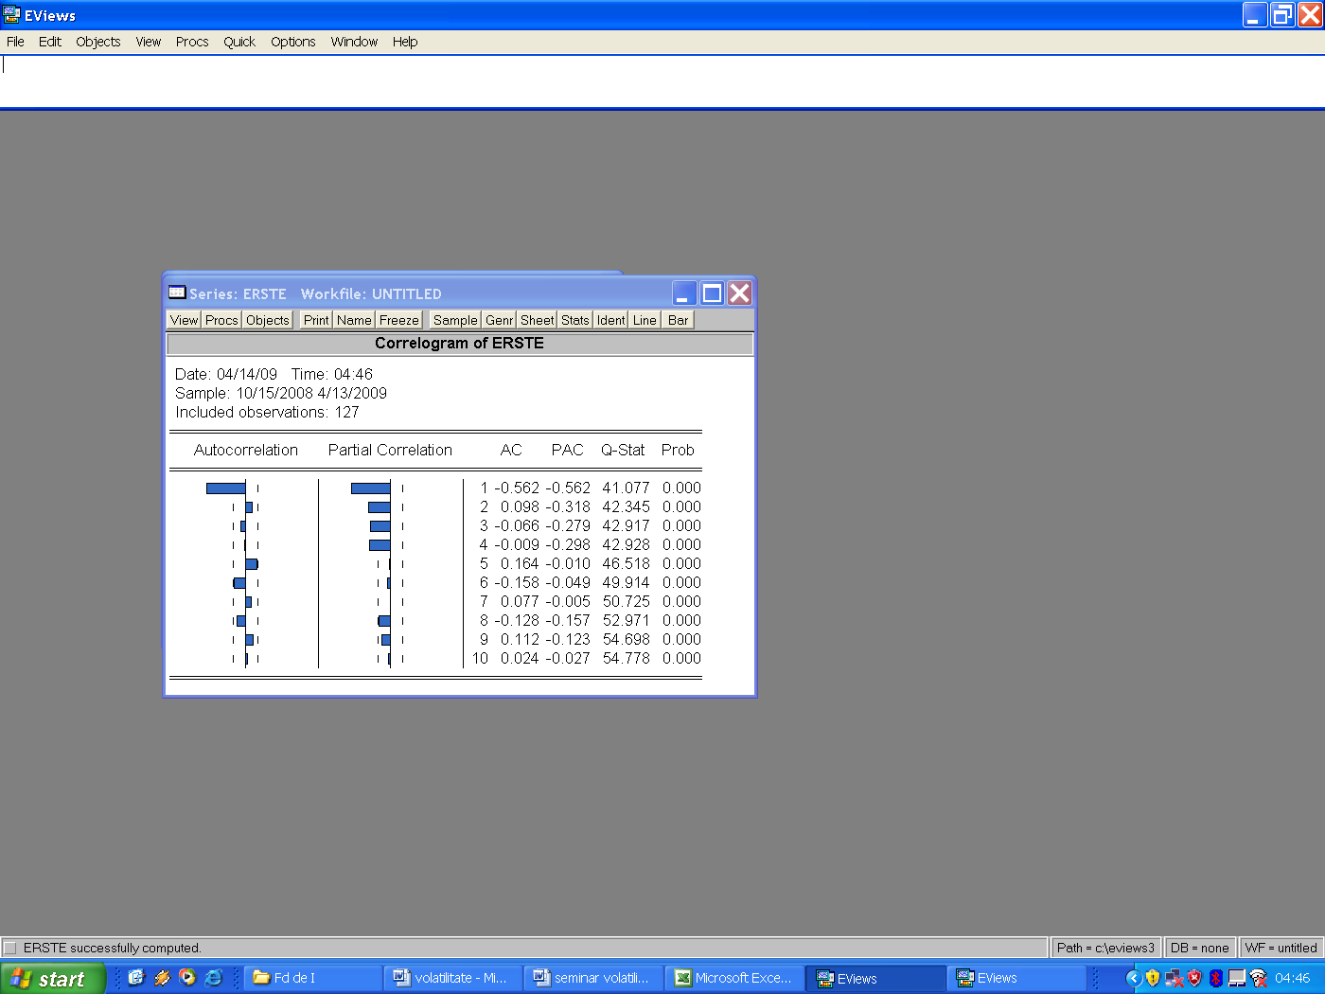Click the 'ERSTE successfully computed.' status message
1325x994 pixels.
[112, 948]
